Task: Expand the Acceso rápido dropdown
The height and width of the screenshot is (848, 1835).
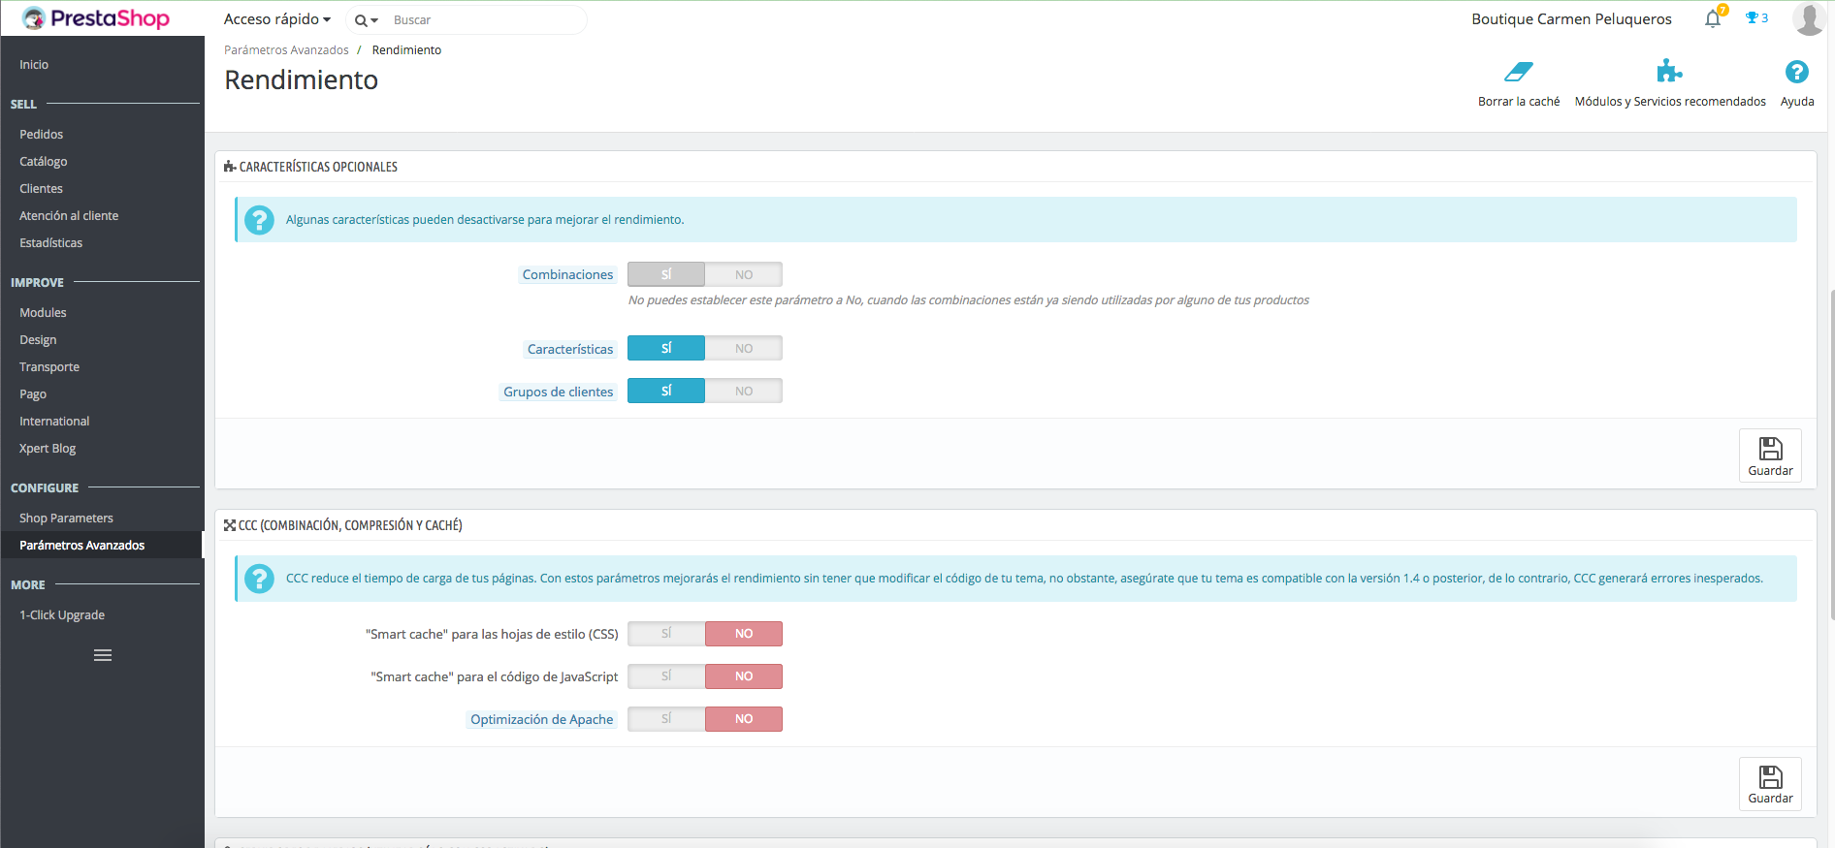Action: click(x=277, y=19)
